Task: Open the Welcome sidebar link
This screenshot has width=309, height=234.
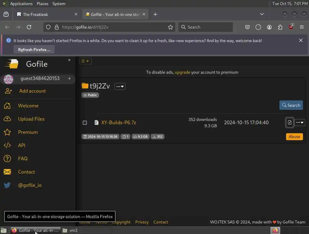Action: (x=28, y=106)
